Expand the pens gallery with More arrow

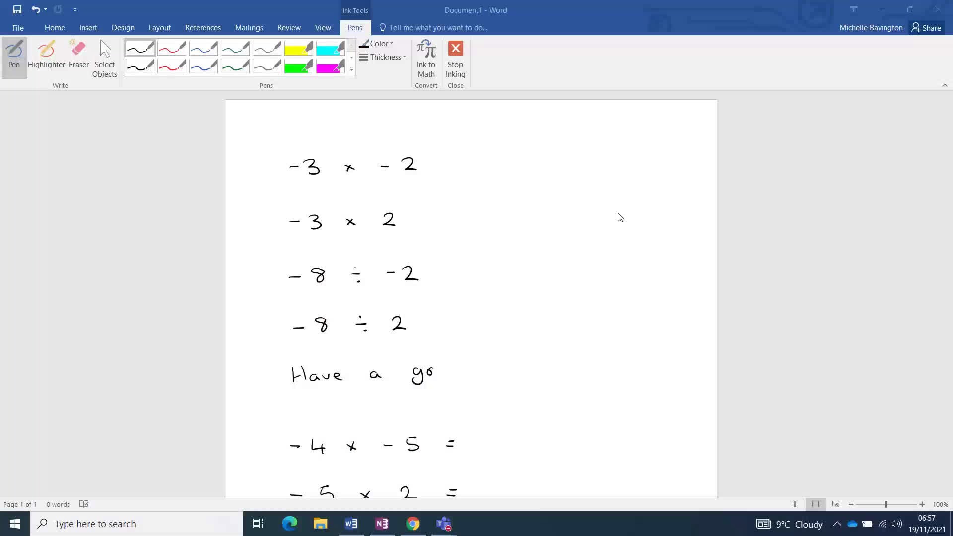351,69
